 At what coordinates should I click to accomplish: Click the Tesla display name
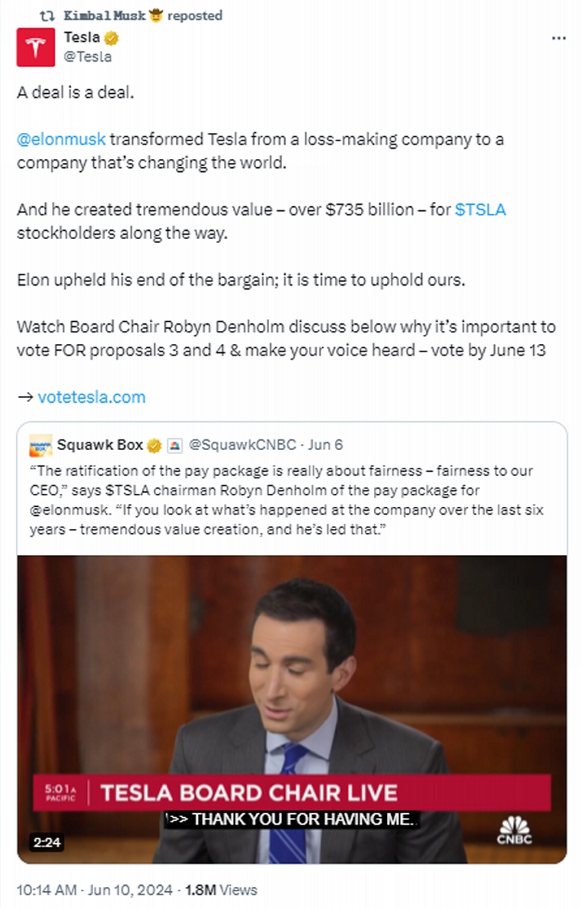tap(81, 38)
